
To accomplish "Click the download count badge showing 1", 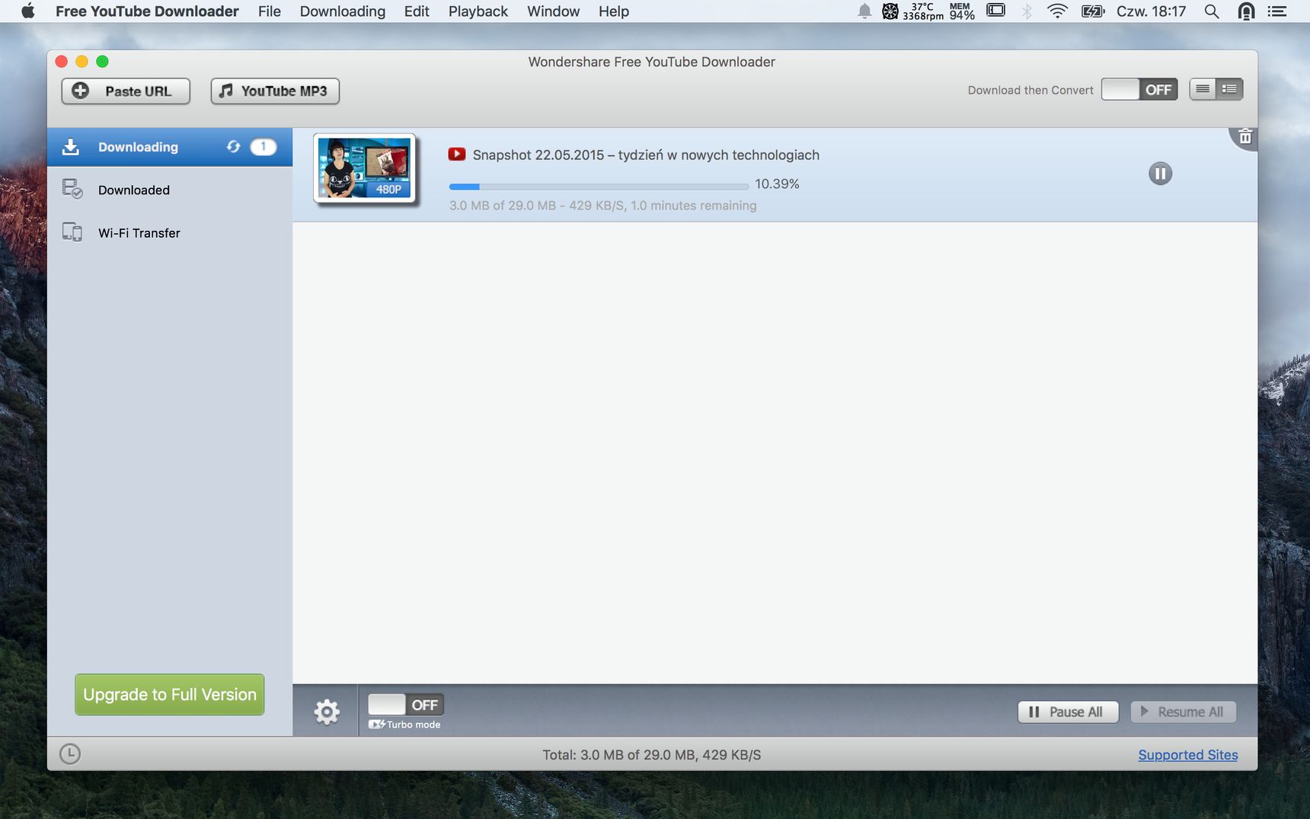I will 264,146.
